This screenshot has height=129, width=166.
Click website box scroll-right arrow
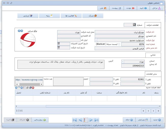point(41,84)
